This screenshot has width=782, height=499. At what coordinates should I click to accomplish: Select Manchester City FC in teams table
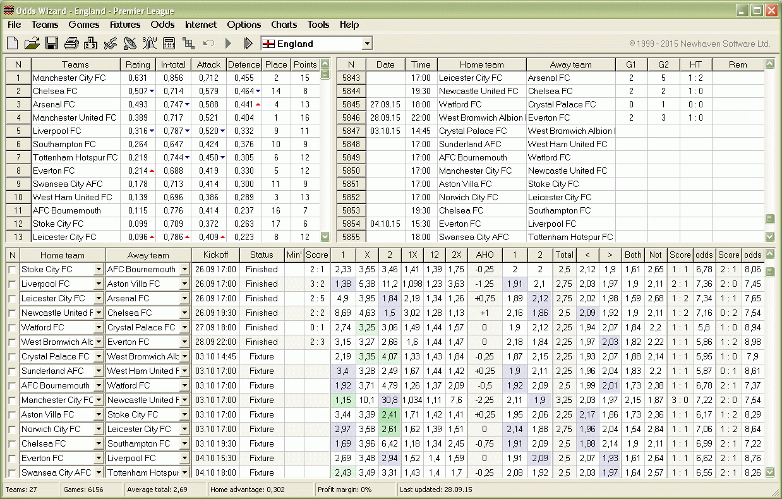69,78
